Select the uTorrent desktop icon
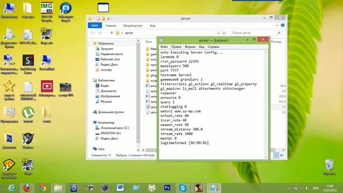The height and width of the screenshot is (193, 343). (x=28, y=114)
